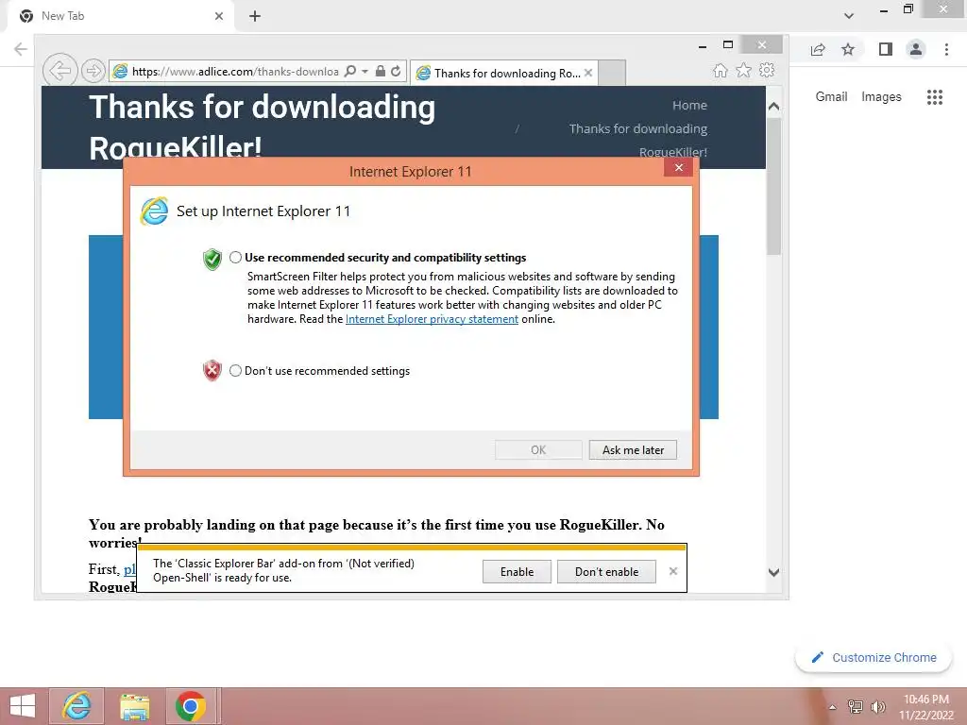Click the IE vertical scrollbar thumb
967x725 pixels.
point(774,185)
